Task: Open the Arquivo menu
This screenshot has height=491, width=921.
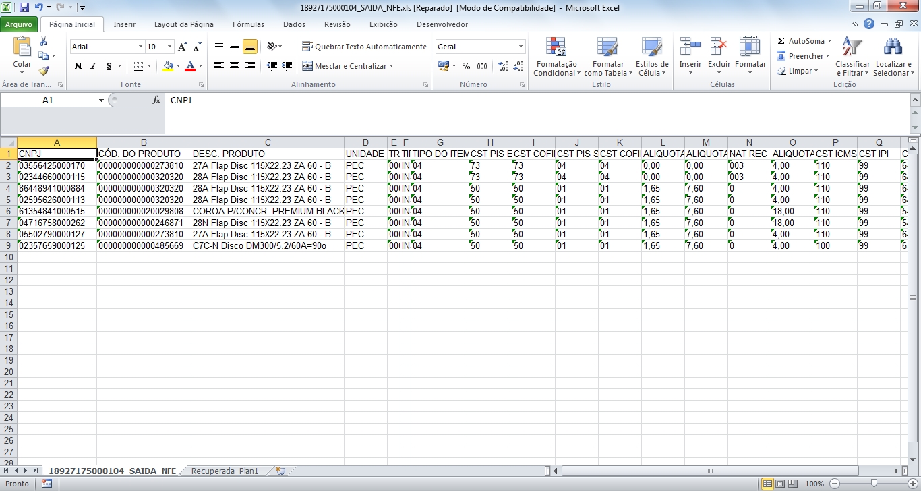Action: coord(20,24)
